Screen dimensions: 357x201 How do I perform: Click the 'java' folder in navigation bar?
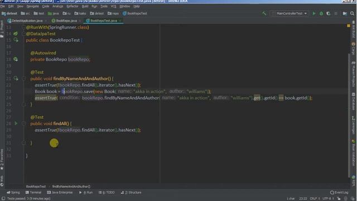54,13
